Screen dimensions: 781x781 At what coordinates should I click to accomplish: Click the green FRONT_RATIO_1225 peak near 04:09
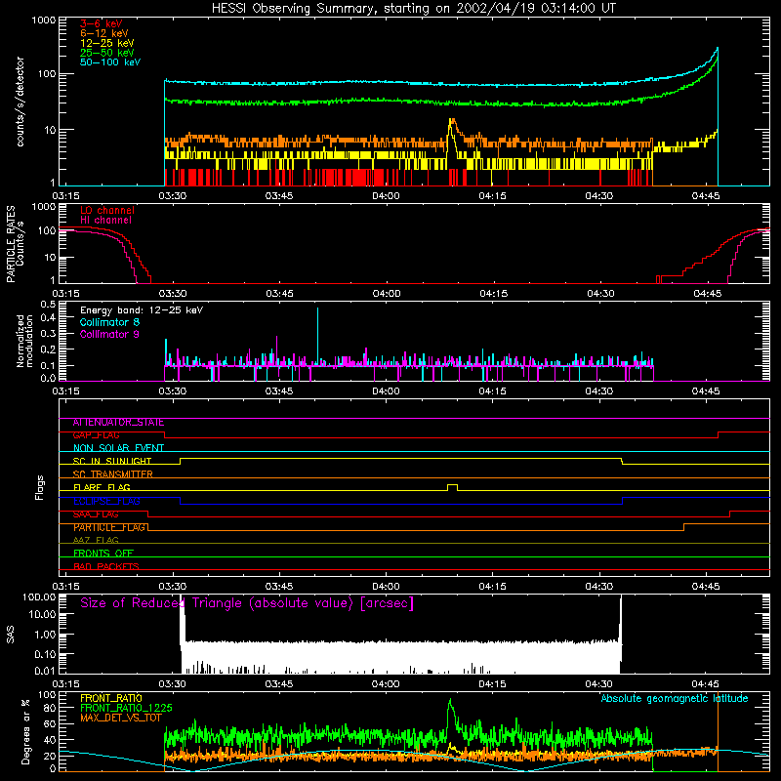click(450, 701)
